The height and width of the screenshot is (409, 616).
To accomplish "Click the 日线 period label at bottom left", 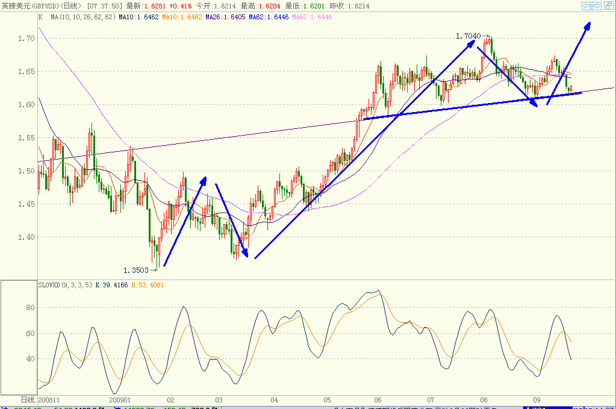I will pyautogui.click(x=28, y=400).
